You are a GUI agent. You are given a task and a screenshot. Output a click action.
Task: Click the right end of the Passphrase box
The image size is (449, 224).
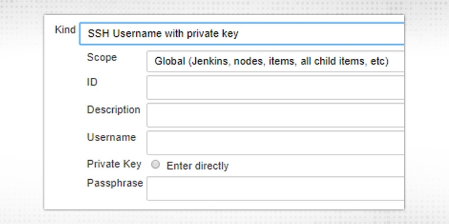396,188
